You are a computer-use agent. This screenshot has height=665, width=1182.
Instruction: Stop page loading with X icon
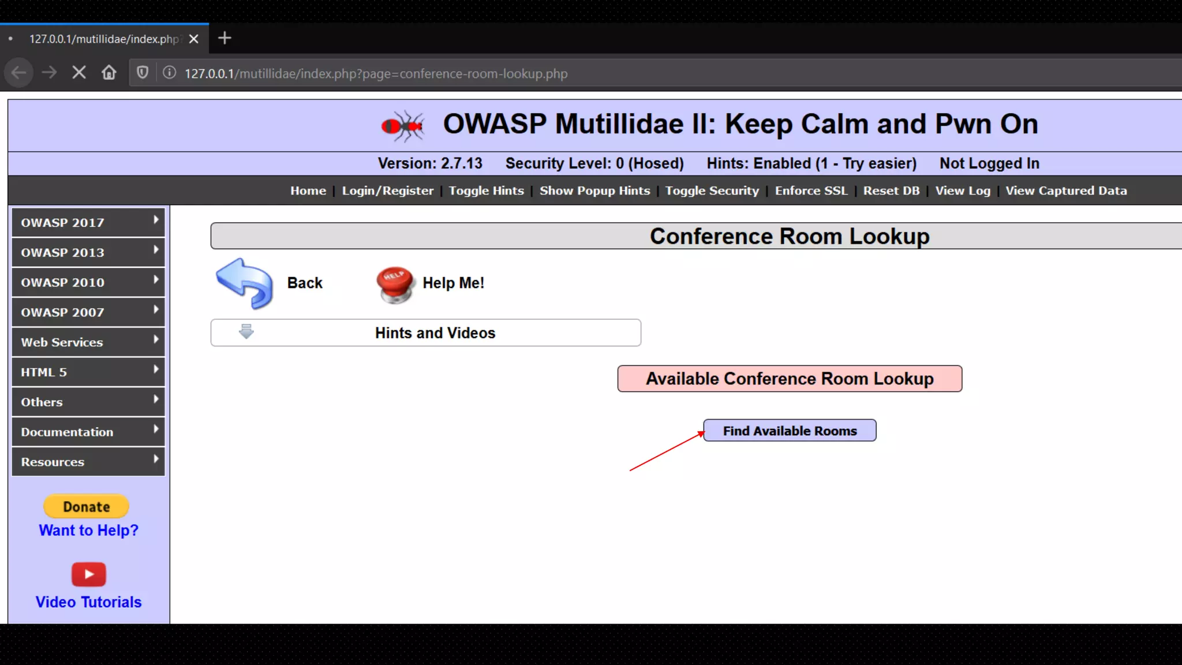(79, 73)
